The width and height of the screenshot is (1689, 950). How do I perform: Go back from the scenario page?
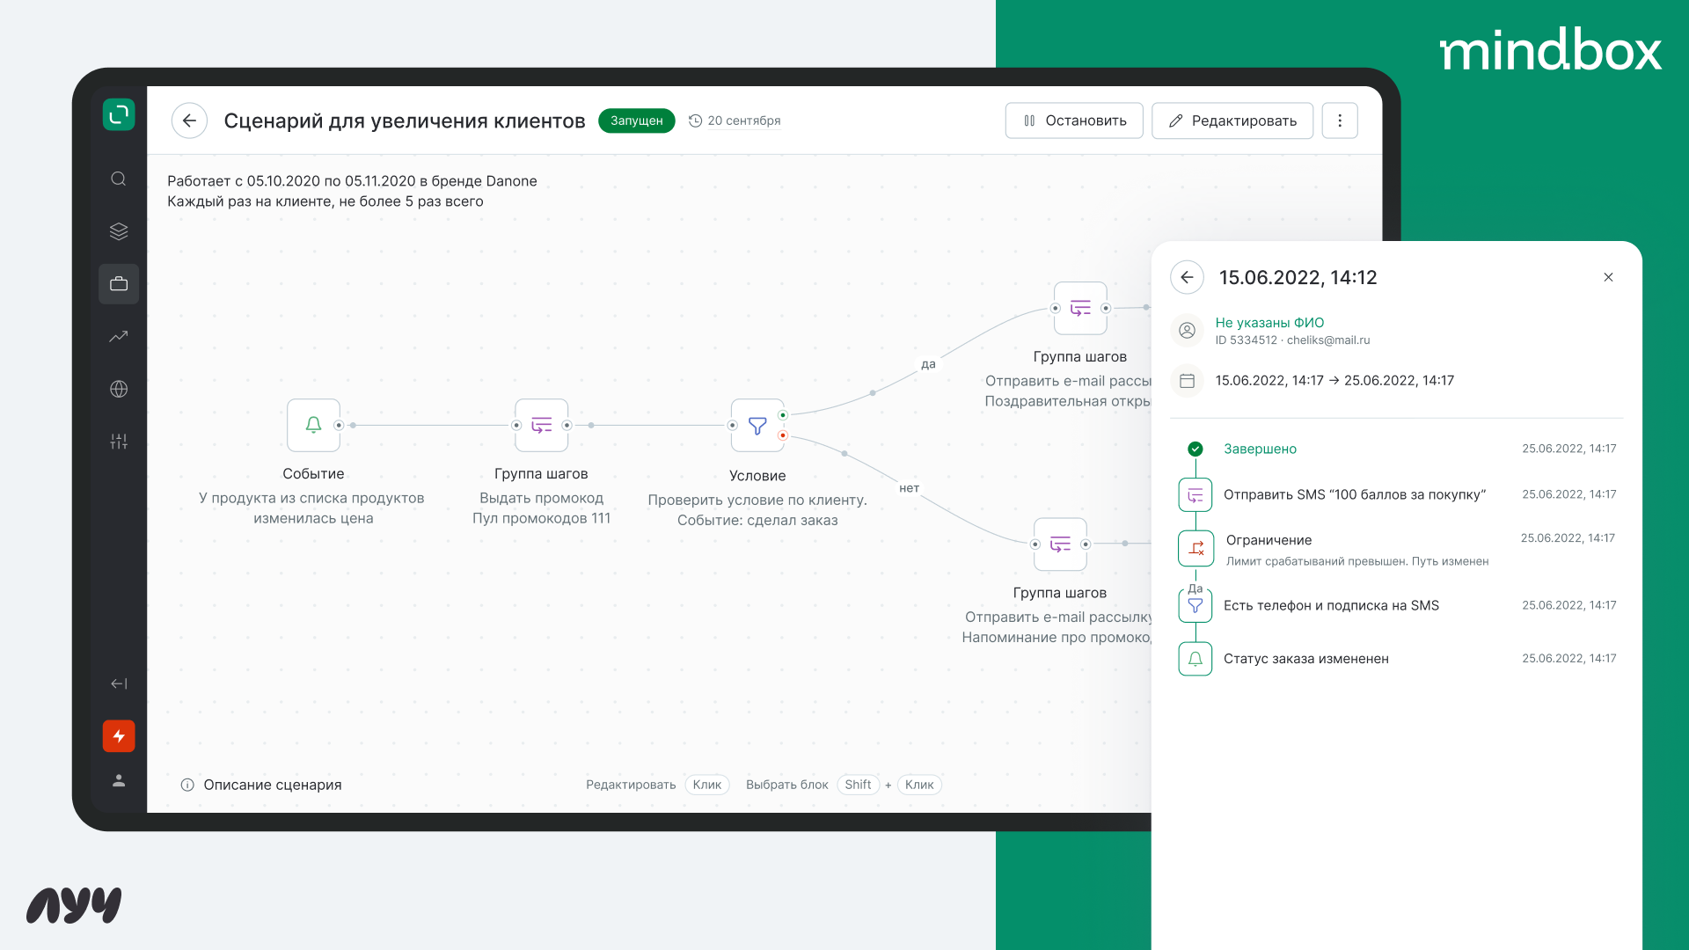coord(189,121)
